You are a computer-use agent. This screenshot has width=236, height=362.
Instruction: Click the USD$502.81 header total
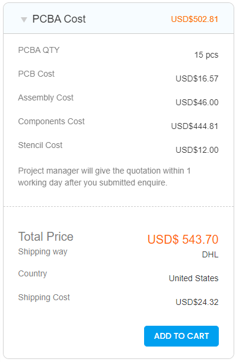(x=194, y=19)
